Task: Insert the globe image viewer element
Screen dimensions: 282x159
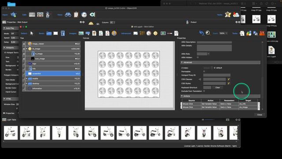Action: [114, 34]
